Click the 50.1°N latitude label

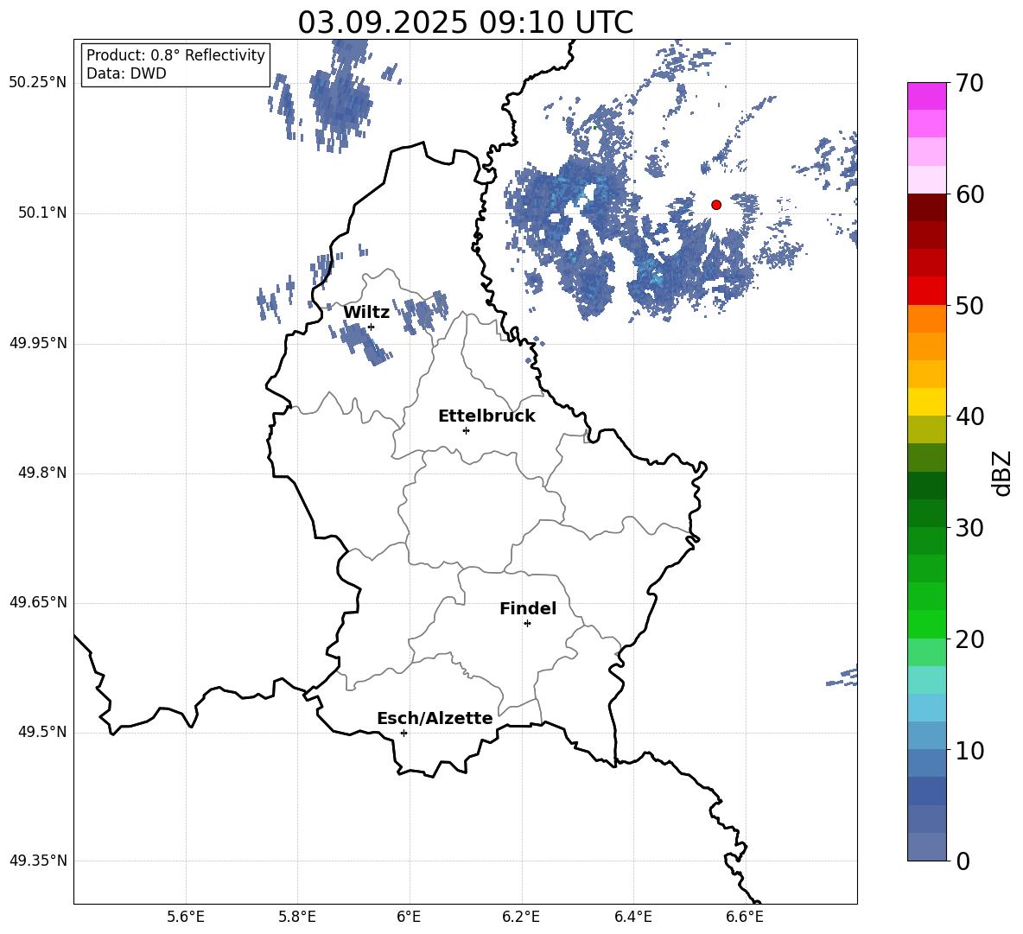[43, 213]
